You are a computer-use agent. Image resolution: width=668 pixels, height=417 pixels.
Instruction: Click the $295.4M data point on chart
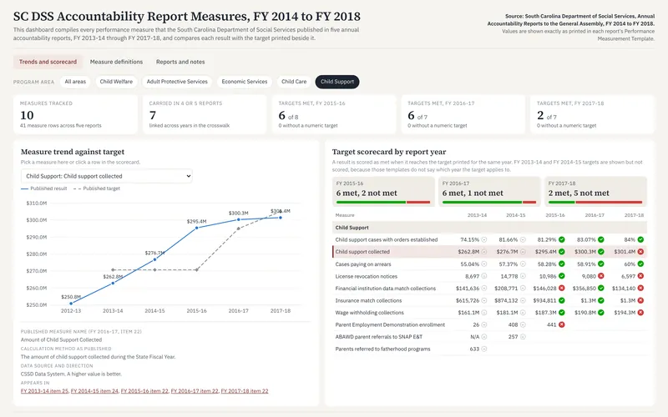(x=196, y=228)
